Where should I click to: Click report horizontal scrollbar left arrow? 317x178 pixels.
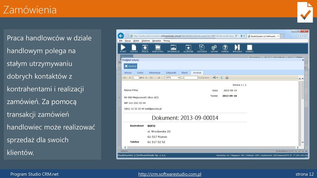tap(125, 148)
